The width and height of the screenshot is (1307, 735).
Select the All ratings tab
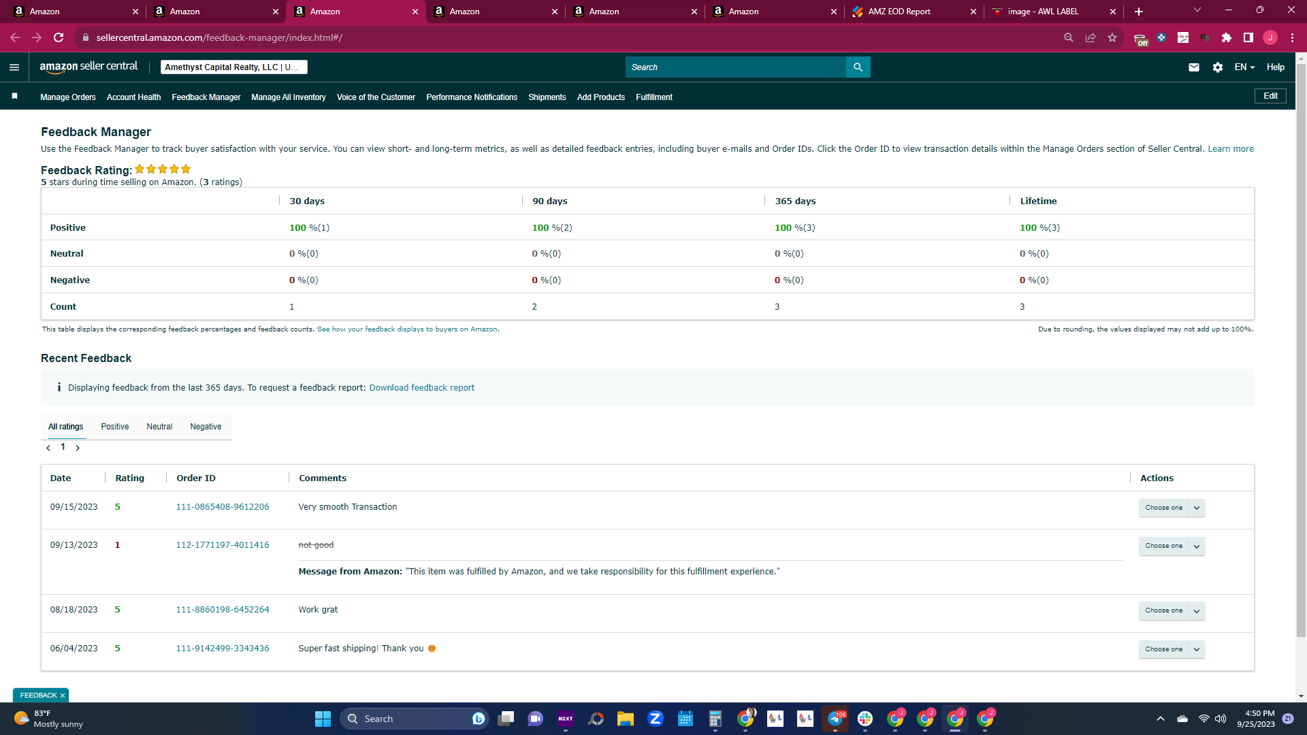(65, 427)
